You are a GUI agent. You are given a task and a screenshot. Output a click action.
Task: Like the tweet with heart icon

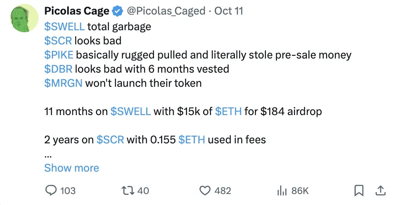[205, 190]
